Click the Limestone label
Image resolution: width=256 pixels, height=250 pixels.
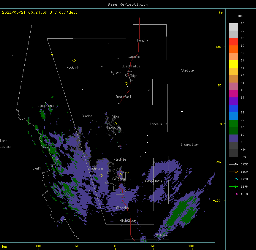click(45, 106)
